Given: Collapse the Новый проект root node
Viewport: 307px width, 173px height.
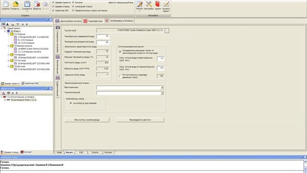Looking at the screenshot, I should 2,28.
